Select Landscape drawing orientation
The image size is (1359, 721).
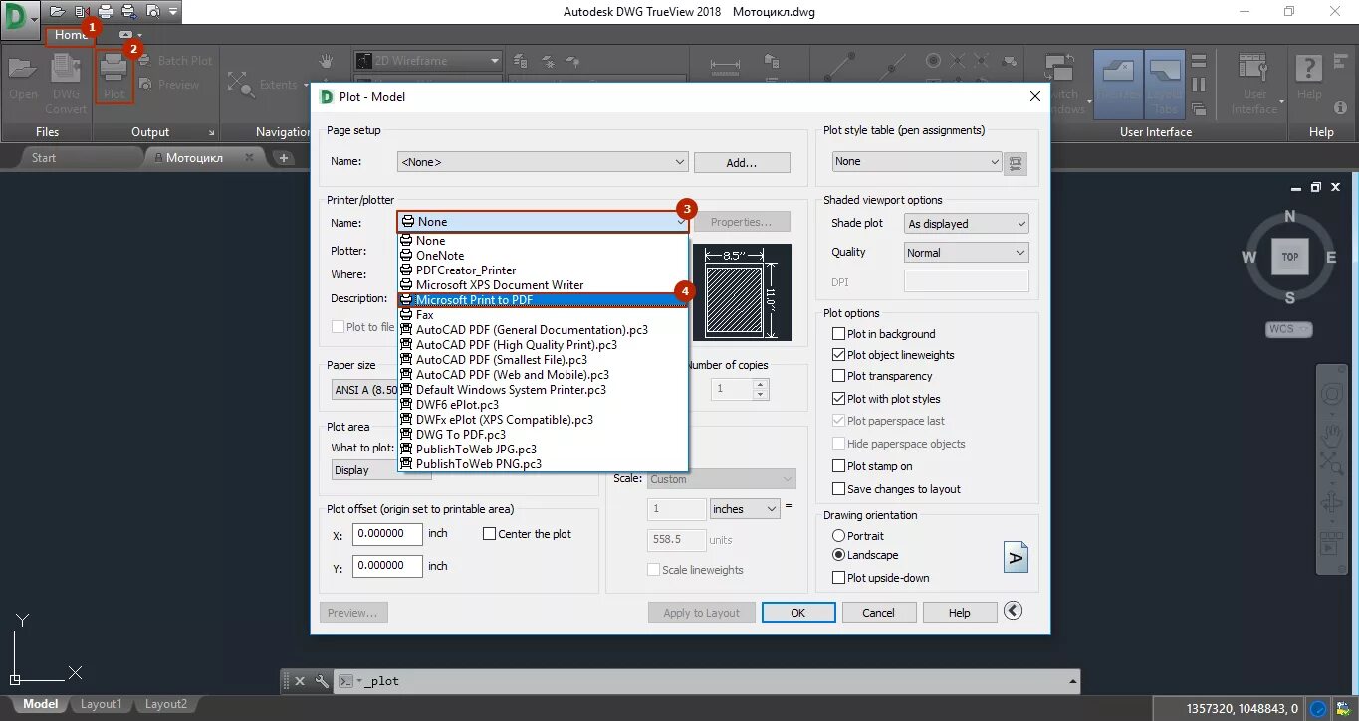pos(838,555)
